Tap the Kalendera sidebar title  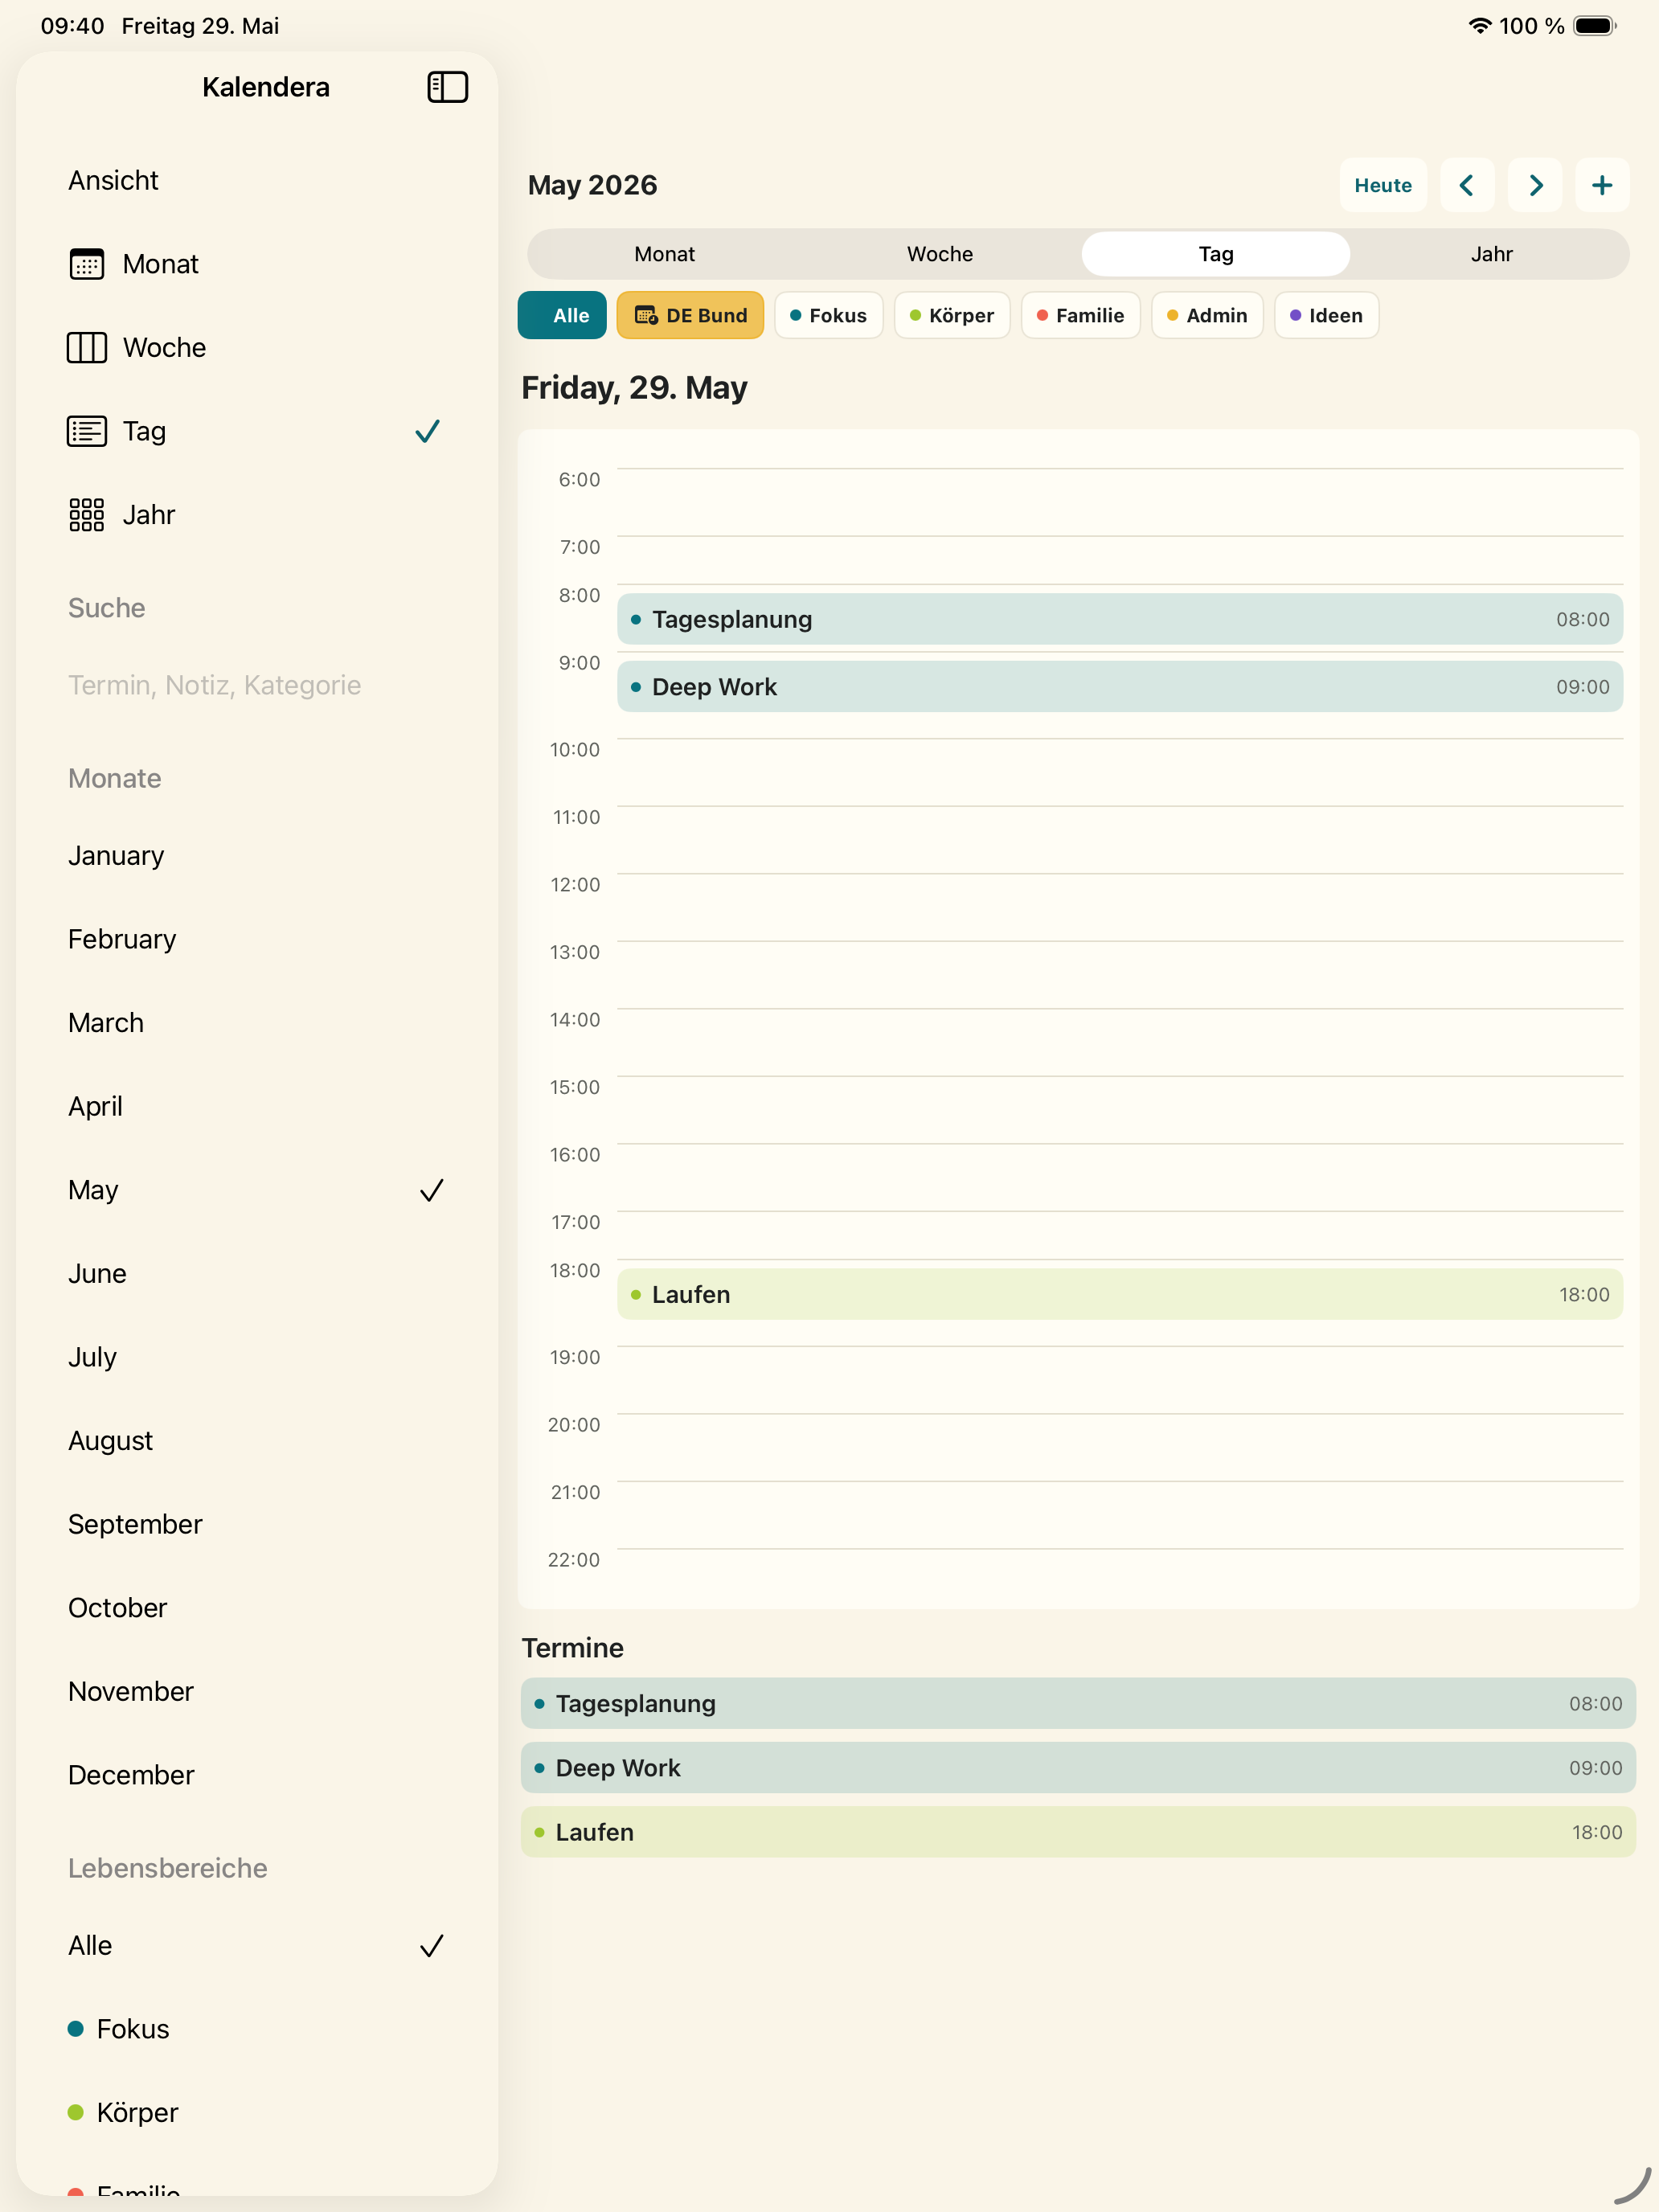[x=266, y=87]
